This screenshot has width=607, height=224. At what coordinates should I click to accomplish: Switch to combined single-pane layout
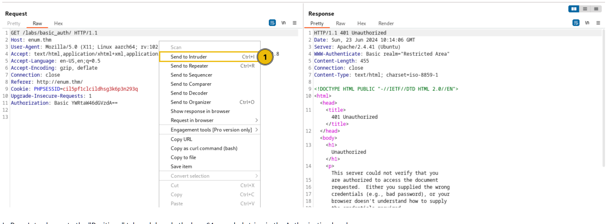point(596,9)
